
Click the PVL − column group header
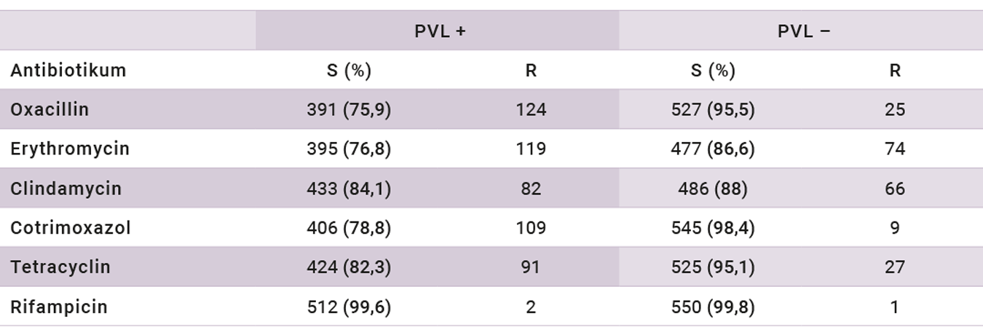803,31
